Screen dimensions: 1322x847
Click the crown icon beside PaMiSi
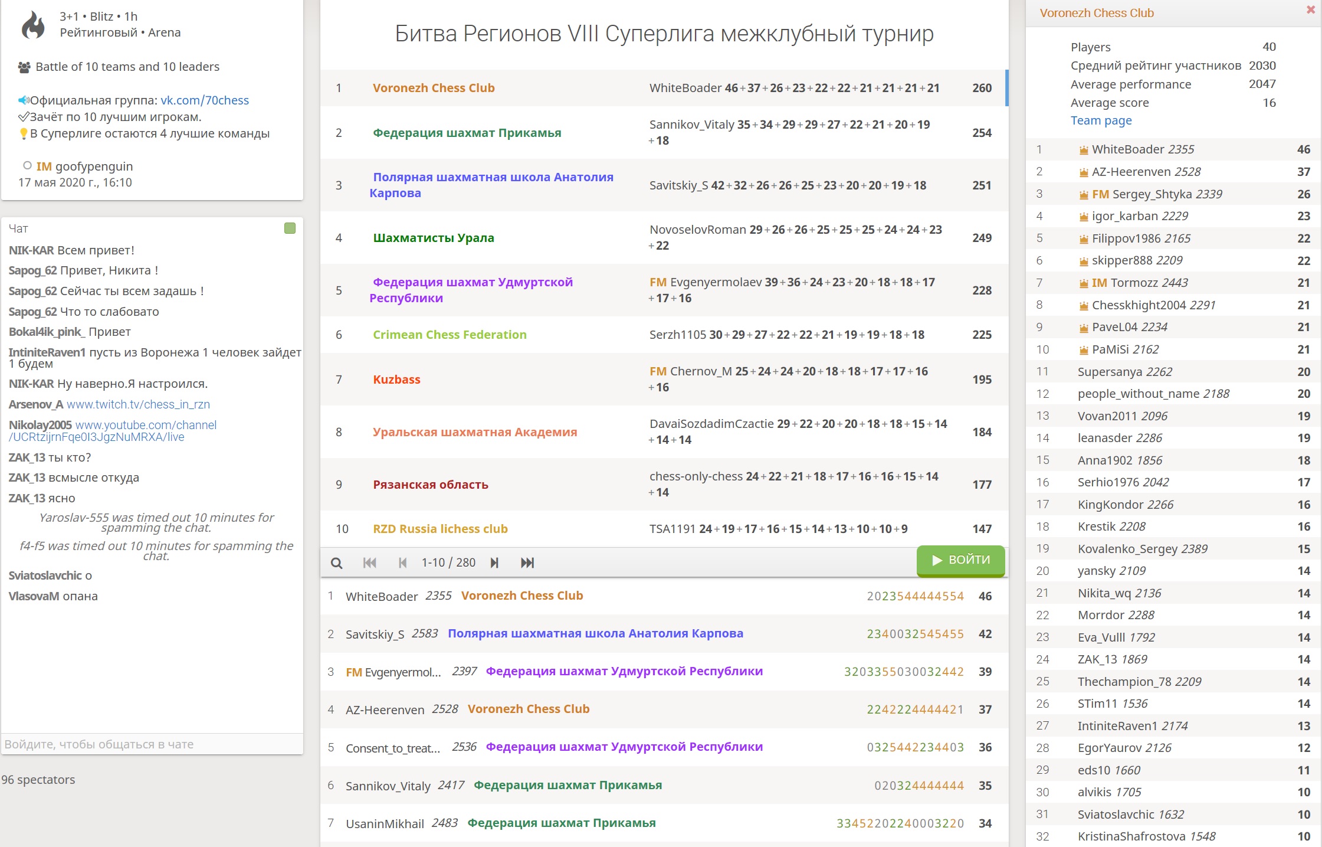coord(1084,350)
